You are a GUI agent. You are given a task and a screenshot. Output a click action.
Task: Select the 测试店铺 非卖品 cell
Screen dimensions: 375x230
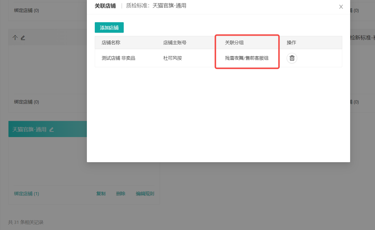tap(118, 58)
